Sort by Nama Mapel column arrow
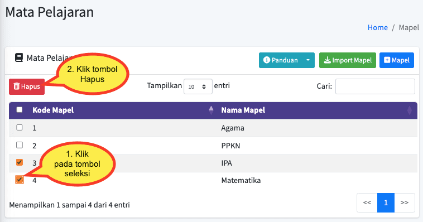423x222 pixels. click(409, 110)
